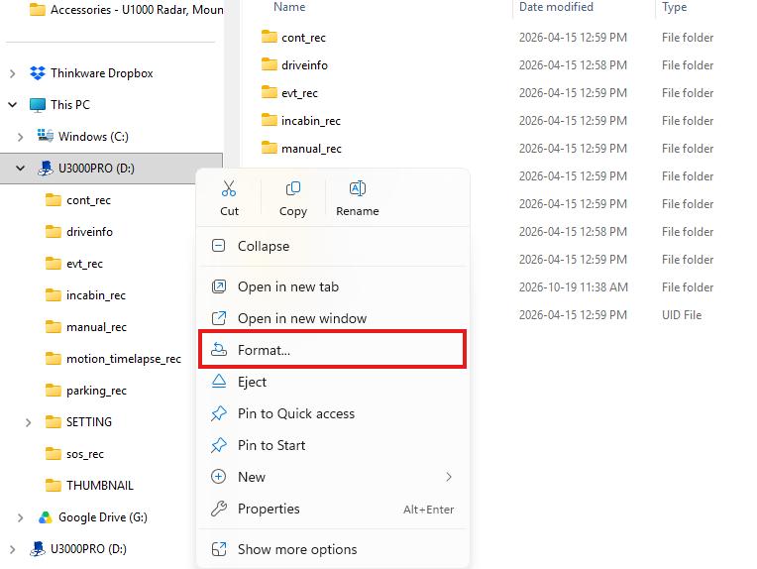Collapse the This PC tree node
Image resolution: width=757 pixels, height=569 pixels.
tap(13, 105)
